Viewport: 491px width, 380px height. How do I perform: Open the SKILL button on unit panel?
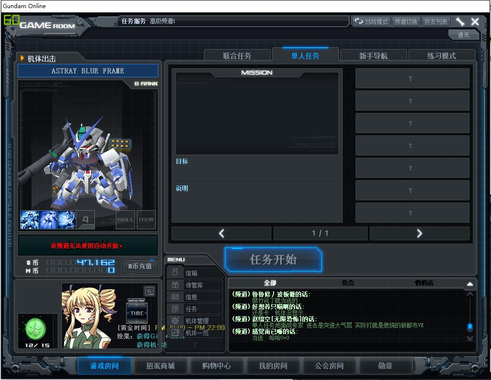(125, 220)
